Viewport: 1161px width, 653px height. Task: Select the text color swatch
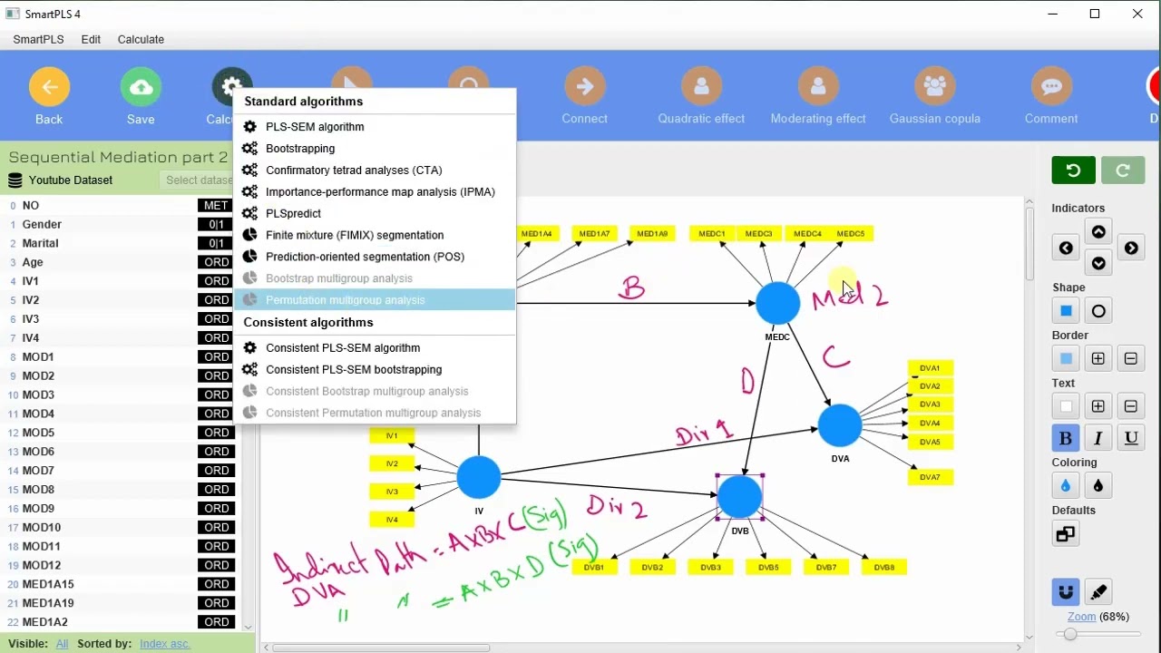(1066, 406)
